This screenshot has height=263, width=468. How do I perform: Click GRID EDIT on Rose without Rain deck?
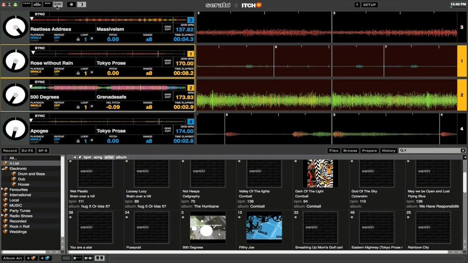tap(168, 62)
